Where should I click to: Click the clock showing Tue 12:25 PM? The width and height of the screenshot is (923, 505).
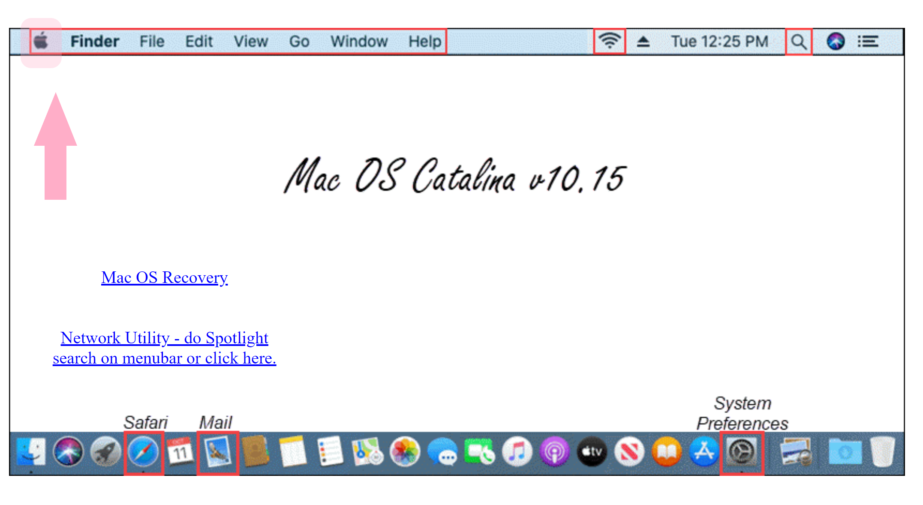coord(720,42)
